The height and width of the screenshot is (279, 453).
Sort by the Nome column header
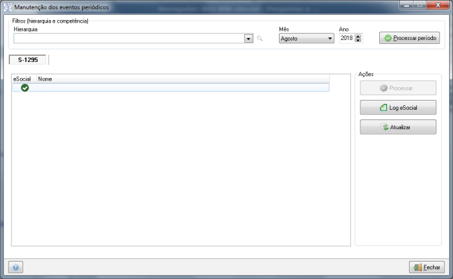coord(45,79)
